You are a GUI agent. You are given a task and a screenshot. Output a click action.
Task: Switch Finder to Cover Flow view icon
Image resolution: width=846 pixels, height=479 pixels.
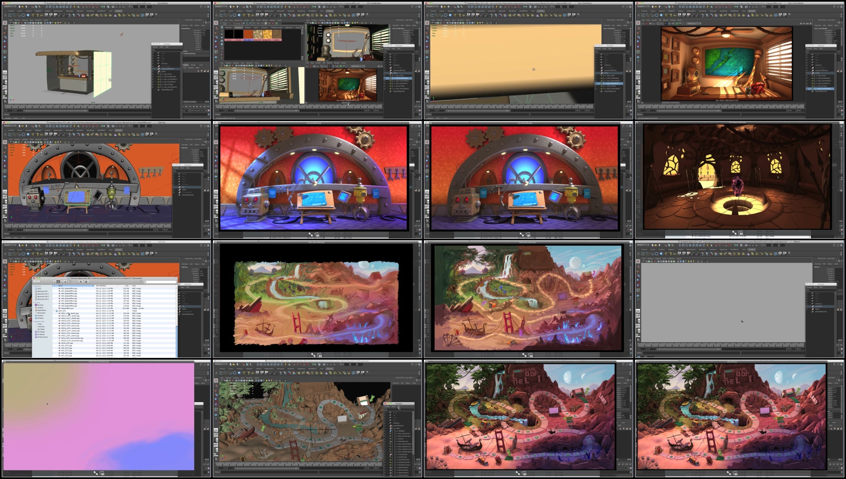coord(65,282)
